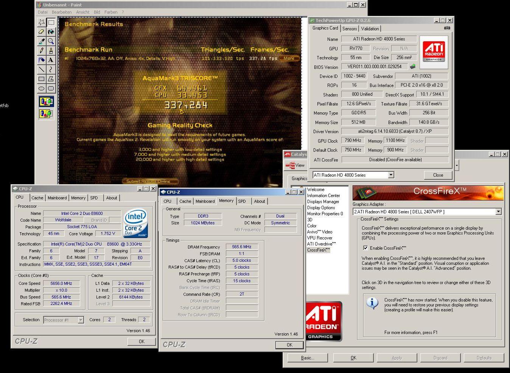Select the Free-Form Select tool in Paint
This screenshot has height=373, width=510.
(42, 22)
